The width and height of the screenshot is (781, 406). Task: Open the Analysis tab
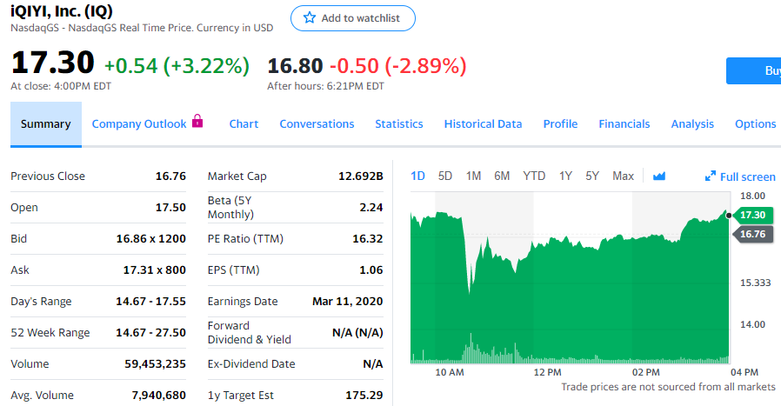pyautogui.click(x=692, y=124)
